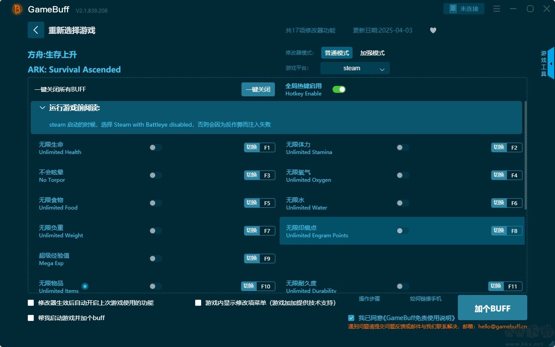
Task: Click the Battleye disabled notice text
Action: tap(160, 124)
